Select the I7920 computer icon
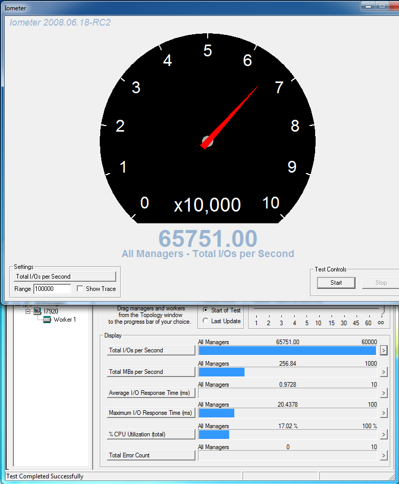 point(37,311)
